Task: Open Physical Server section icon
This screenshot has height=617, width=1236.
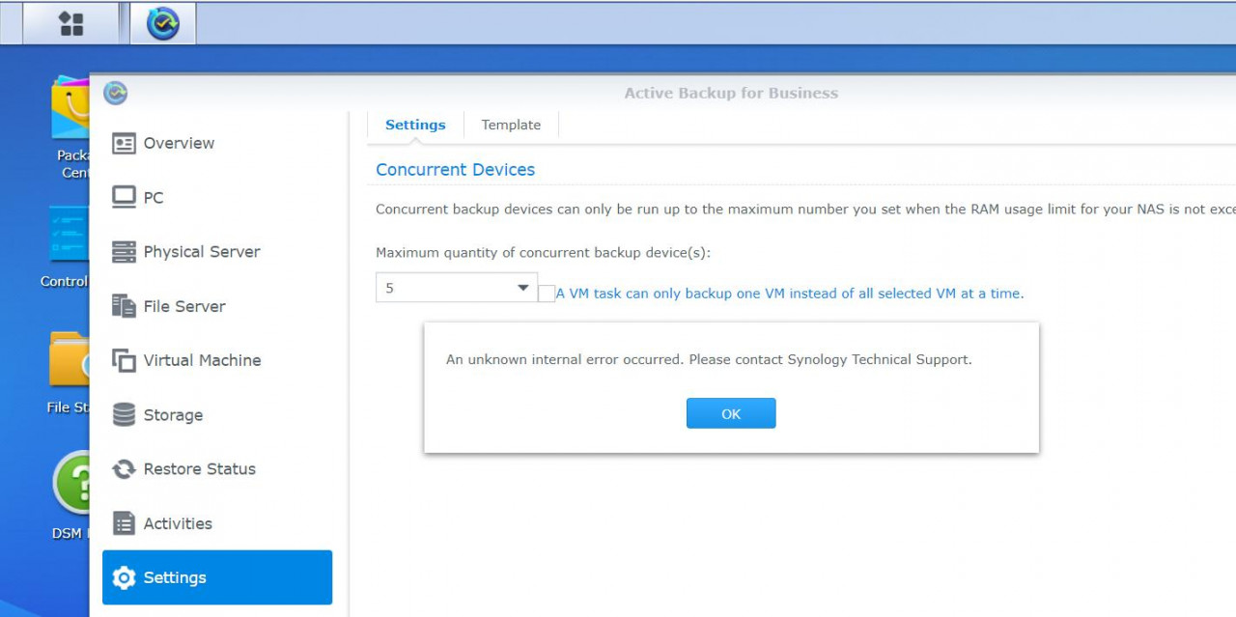Action: [x=124, y=252]
